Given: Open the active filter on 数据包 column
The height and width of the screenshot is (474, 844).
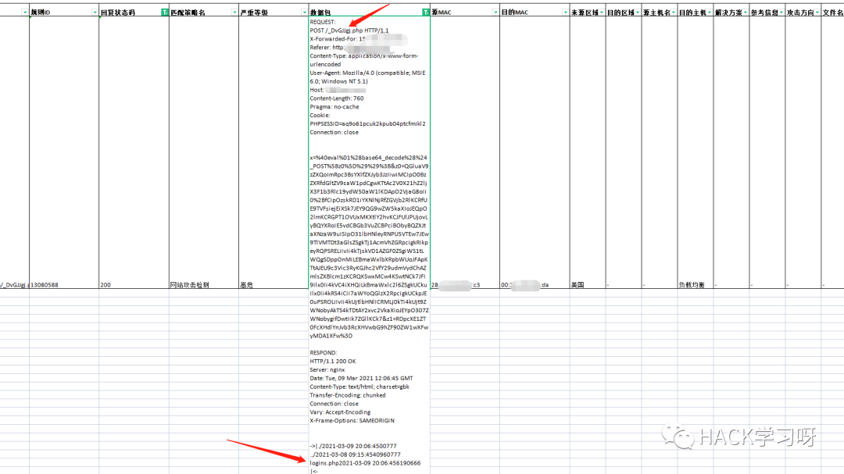Looking at the screenshot, I should point(426,12).
